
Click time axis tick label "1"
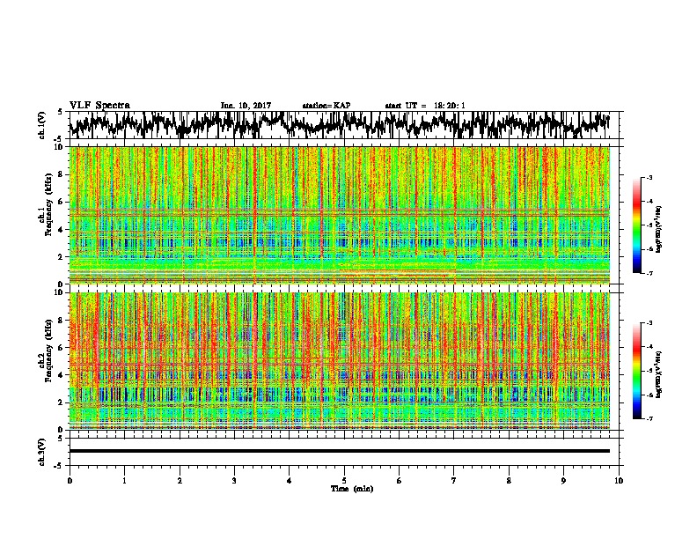click(124, 481)
